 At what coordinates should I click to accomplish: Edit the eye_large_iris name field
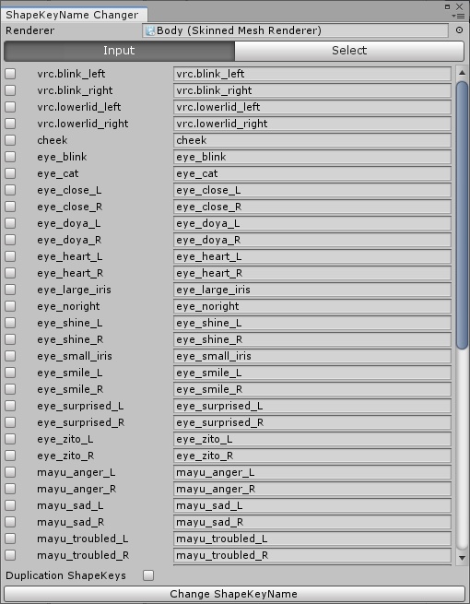pos(312,290)
